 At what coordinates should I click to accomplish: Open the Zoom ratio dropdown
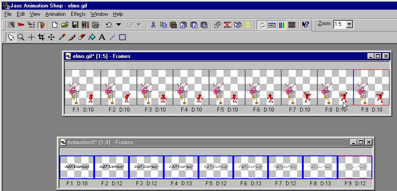[349, 25]
